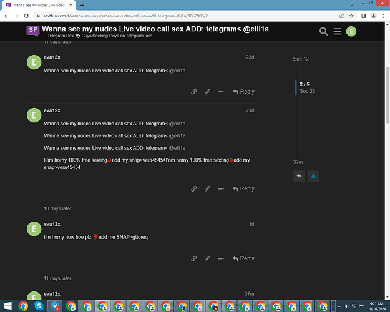
Task: Jump to Sep 12 on timeline
Action: [301, 59]
